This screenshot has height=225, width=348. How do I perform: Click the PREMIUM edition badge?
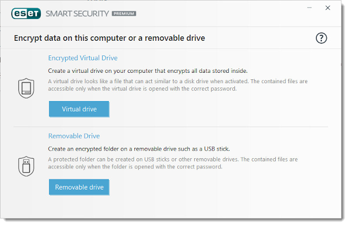tap(124, 14)
